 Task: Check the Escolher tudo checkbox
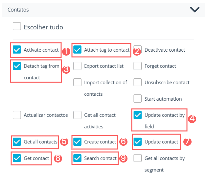(x=17, y=26)
